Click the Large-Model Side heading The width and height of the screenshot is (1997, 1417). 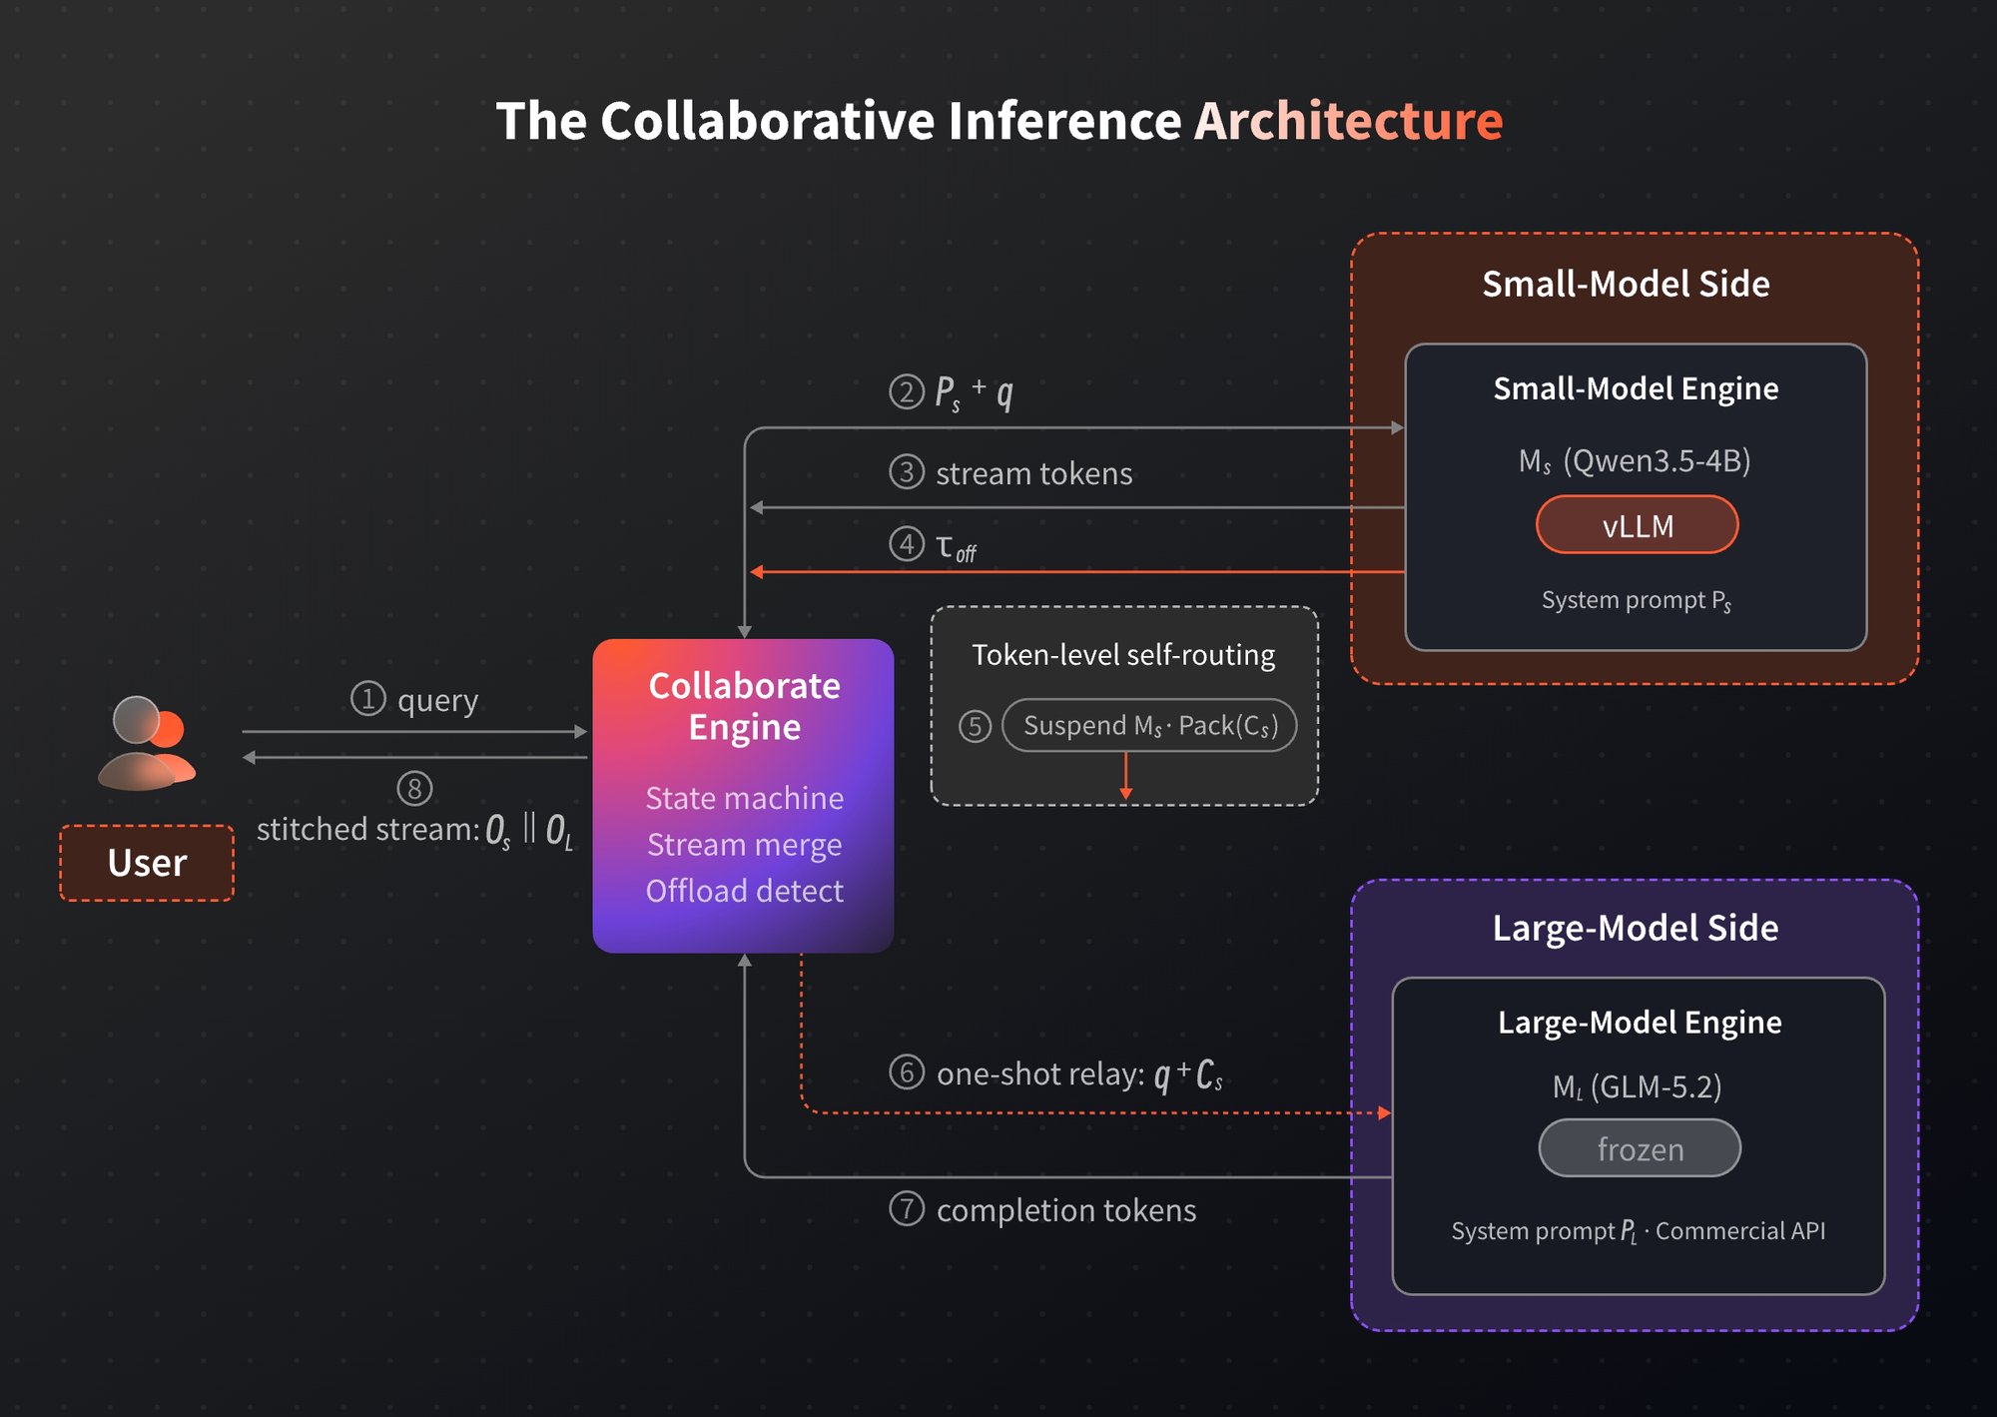pyautogui.click(x=1636, y=928)
